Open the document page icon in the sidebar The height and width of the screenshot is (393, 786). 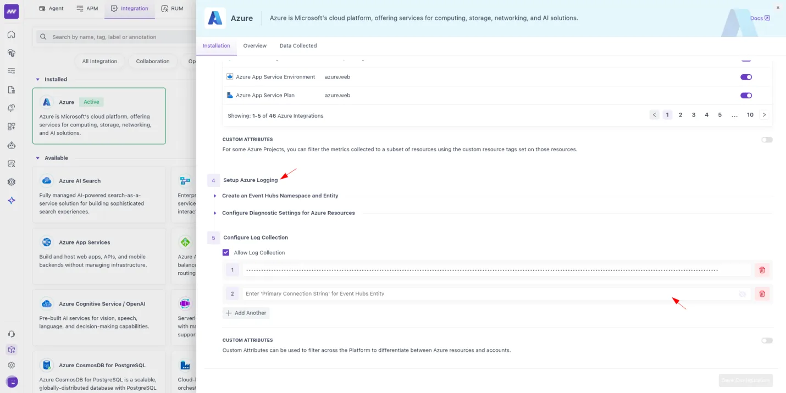[x=12, y=90]
